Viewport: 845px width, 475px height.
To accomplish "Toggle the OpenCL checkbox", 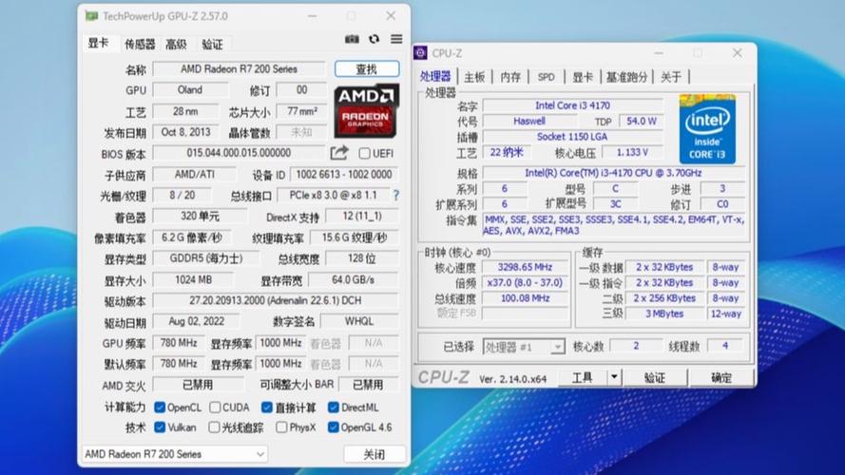I will point(160,408).
